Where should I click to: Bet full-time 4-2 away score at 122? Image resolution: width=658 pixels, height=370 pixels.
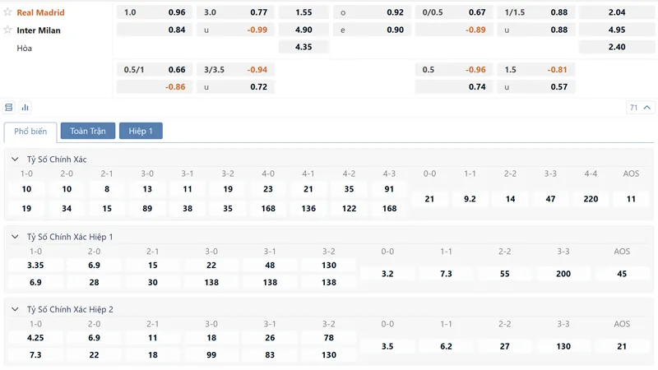(349, 209)
